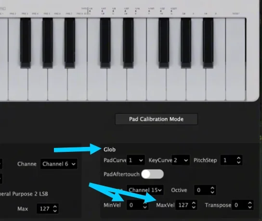Click the Transpose value field

point(243,205)
